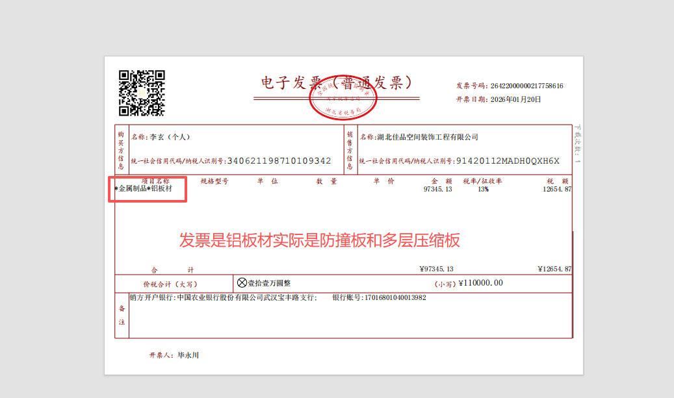Select the total amount ¥97345.13 in 合计 row
Image resolution: width=674 pixels, height=398 pixels.
[436, 269]
